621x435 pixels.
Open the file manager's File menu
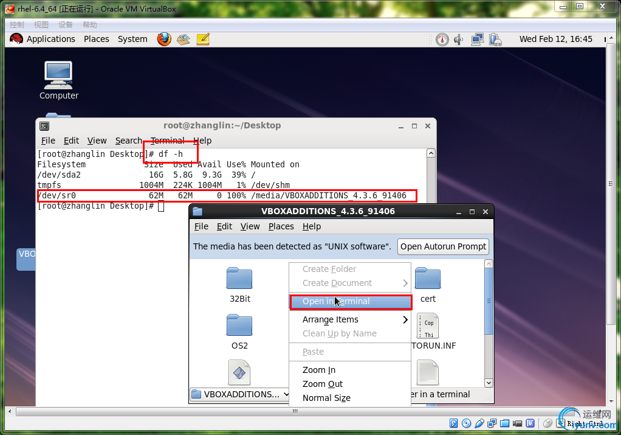pyautogui.click(x=201, y=226)
